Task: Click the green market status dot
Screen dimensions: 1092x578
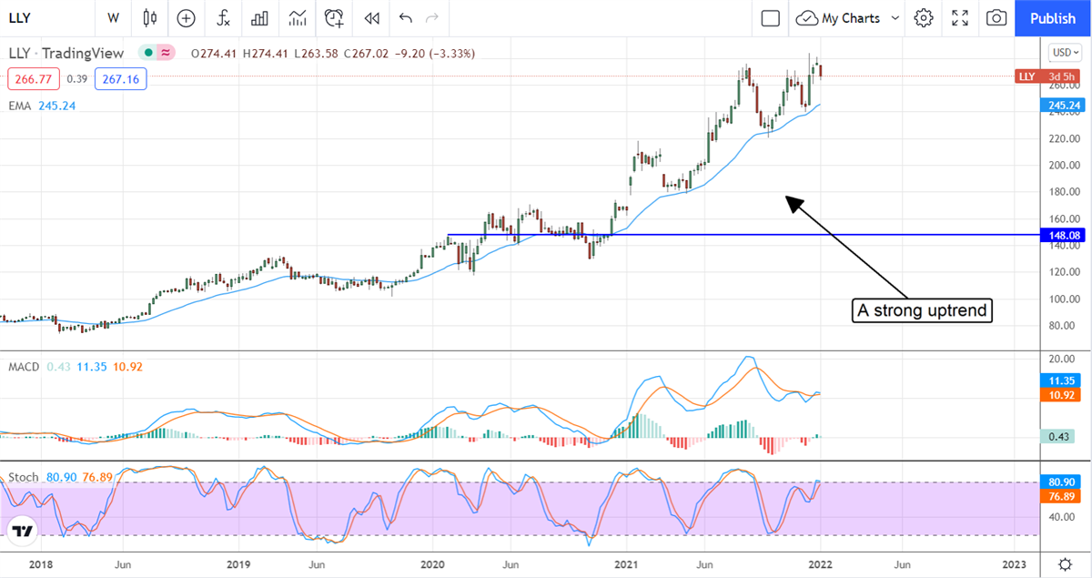Action: click(147, 53)
